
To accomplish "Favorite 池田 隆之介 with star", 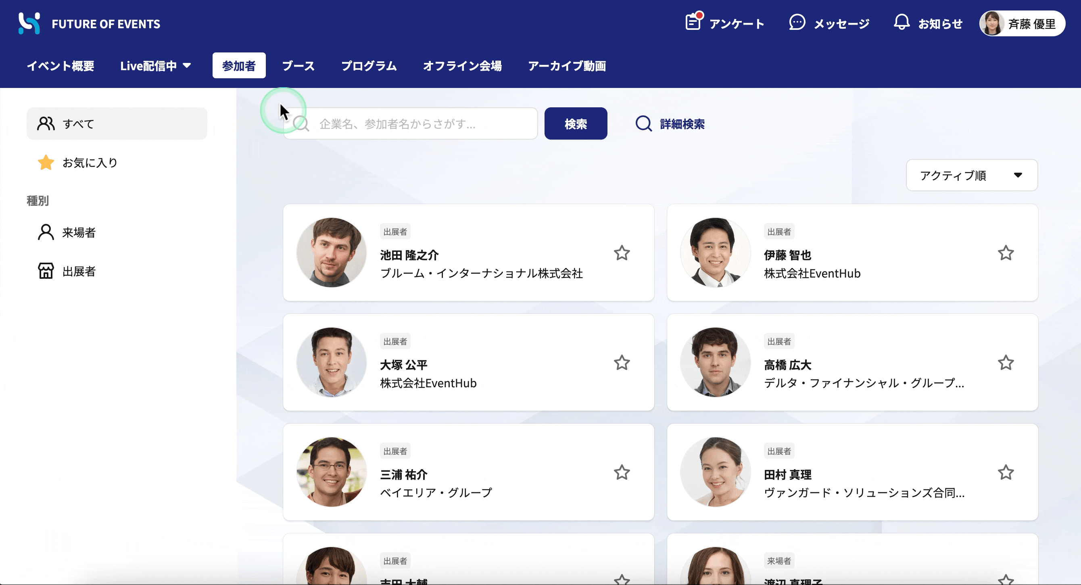I will click(x=622, y=253).
